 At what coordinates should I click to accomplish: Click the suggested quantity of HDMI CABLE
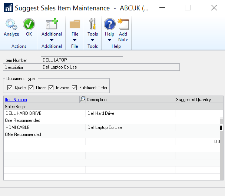point(199,127)
